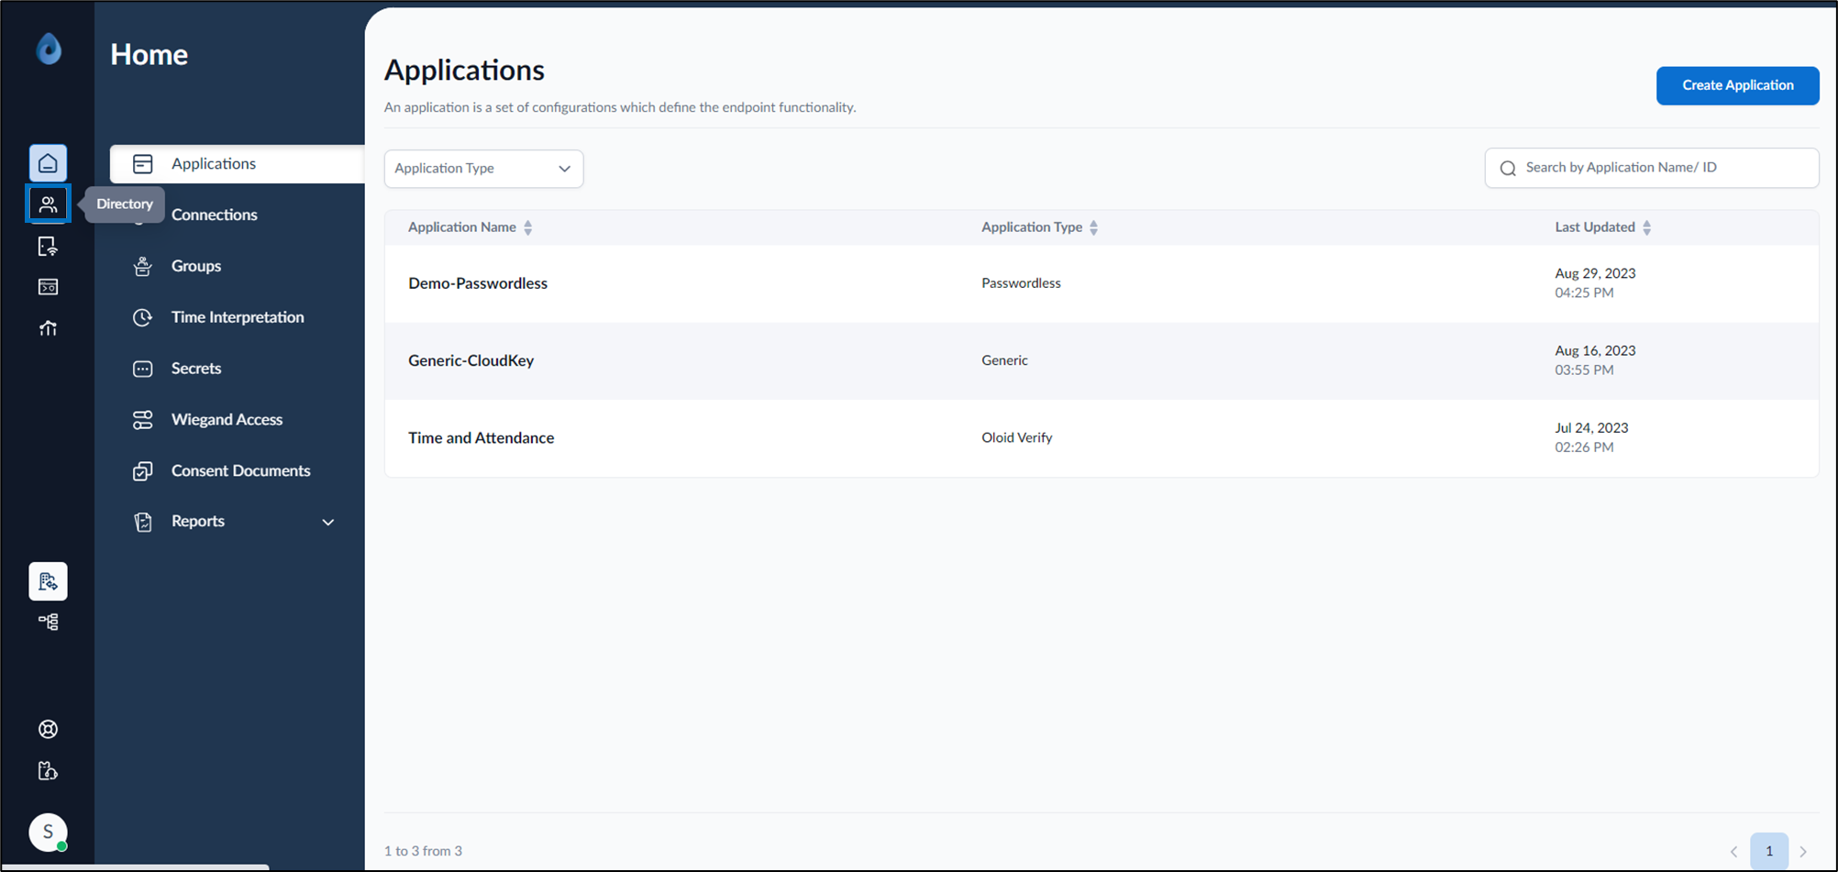Open the bar chart analytics icon
1838x872 pixels.
(x=48, y=328)
